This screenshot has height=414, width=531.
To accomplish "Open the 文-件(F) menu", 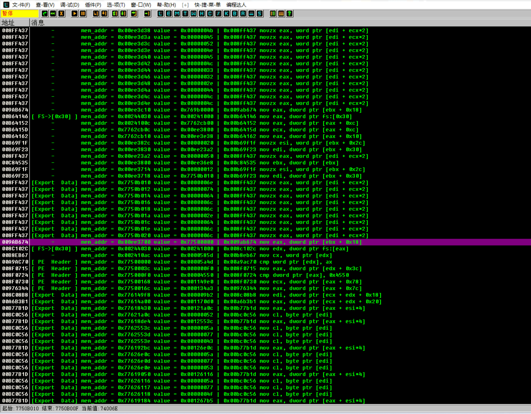I will (21, 5).
